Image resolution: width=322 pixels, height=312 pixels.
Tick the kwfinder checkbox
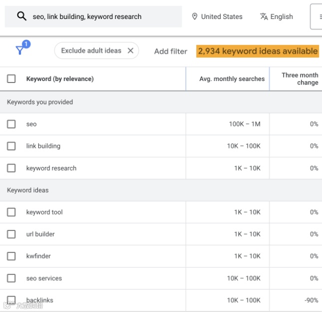click(x=11, y=256)
